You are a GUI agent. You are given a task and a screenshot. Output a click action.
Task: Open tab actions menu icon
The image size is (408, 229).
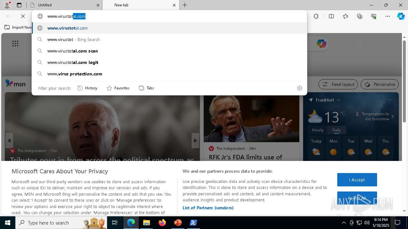(x=19, y=5)
